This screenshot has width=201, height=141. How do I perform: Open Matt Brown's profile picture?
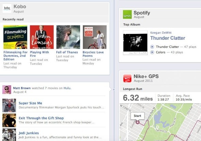click(7, 90)
